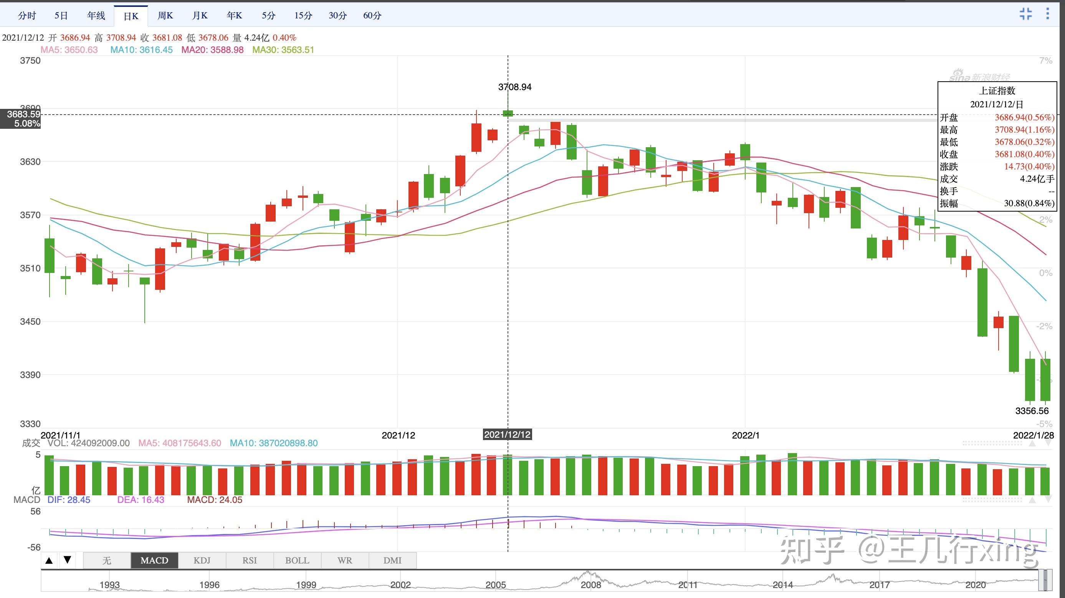
Task: Select the BOLL indicator
Action: (x=297, y=560)
